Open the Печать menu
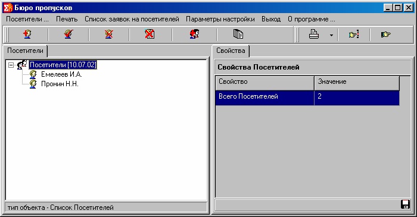This screenshot has width=417, height=217. pos(67,19)
